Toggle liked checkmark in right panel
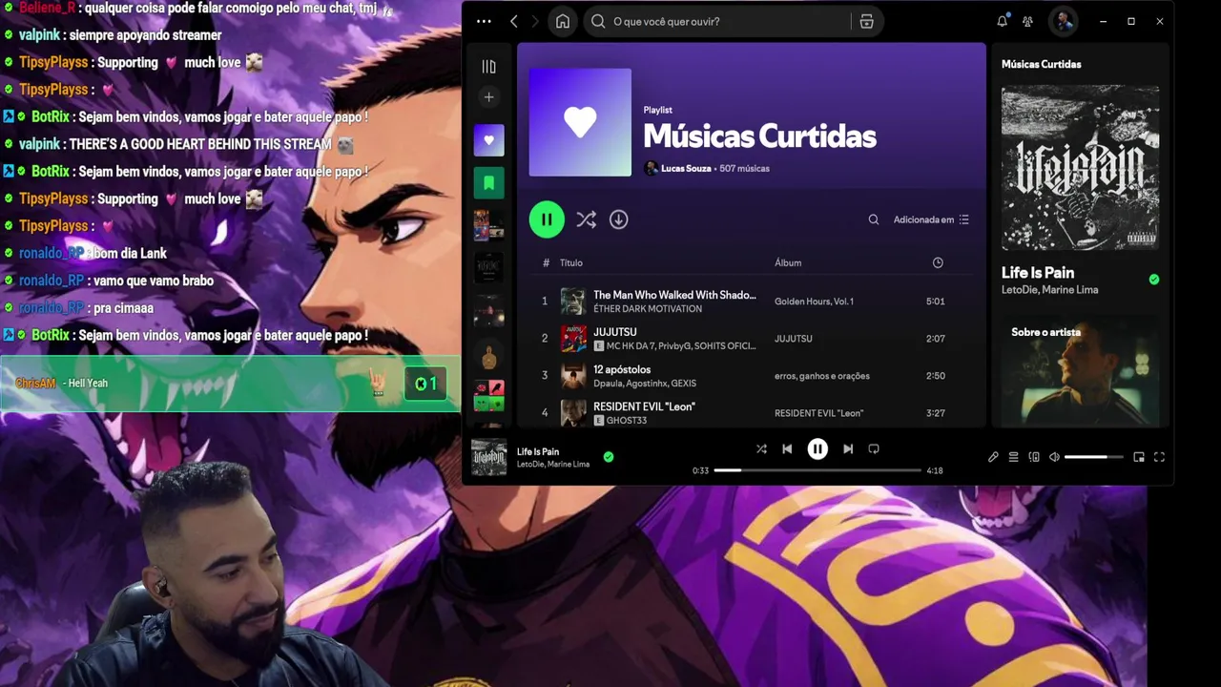The image size is (1221, 687). tap(1154, 280)
